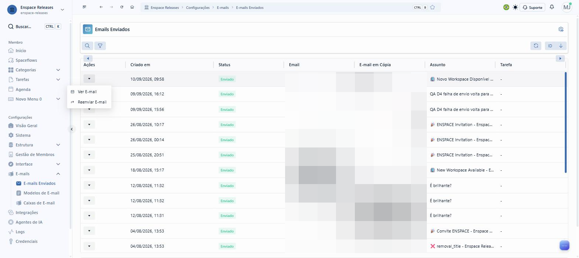The image size is (579, 258).
Task: Open Gestão de Membros in sidebar
Action: coord(35,155)
